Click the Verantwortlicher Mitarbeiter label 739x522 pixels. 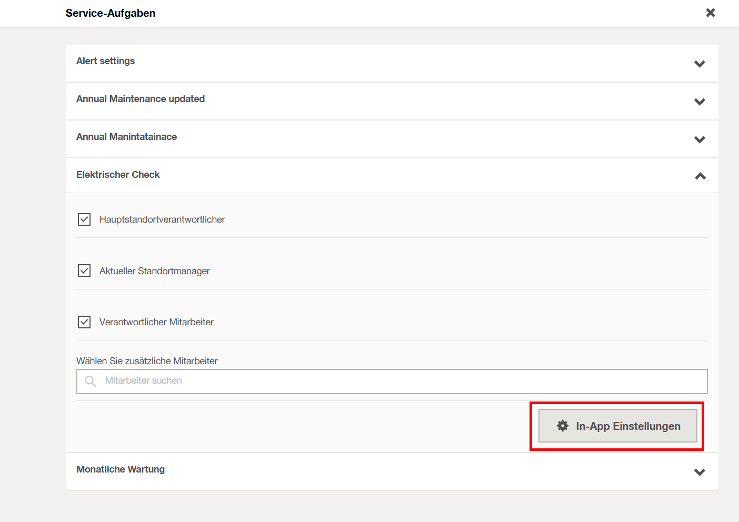pos(156,322)
